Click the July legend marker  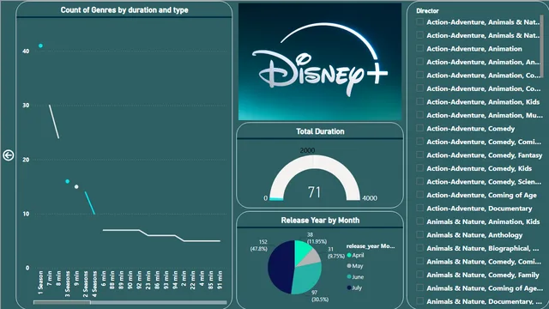(349, 288)
